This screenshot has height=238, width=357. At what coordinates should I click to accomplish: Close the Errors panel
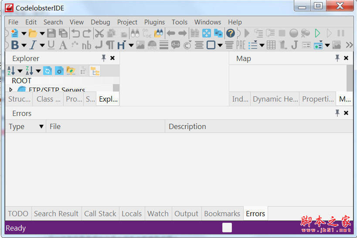point(346,113)
